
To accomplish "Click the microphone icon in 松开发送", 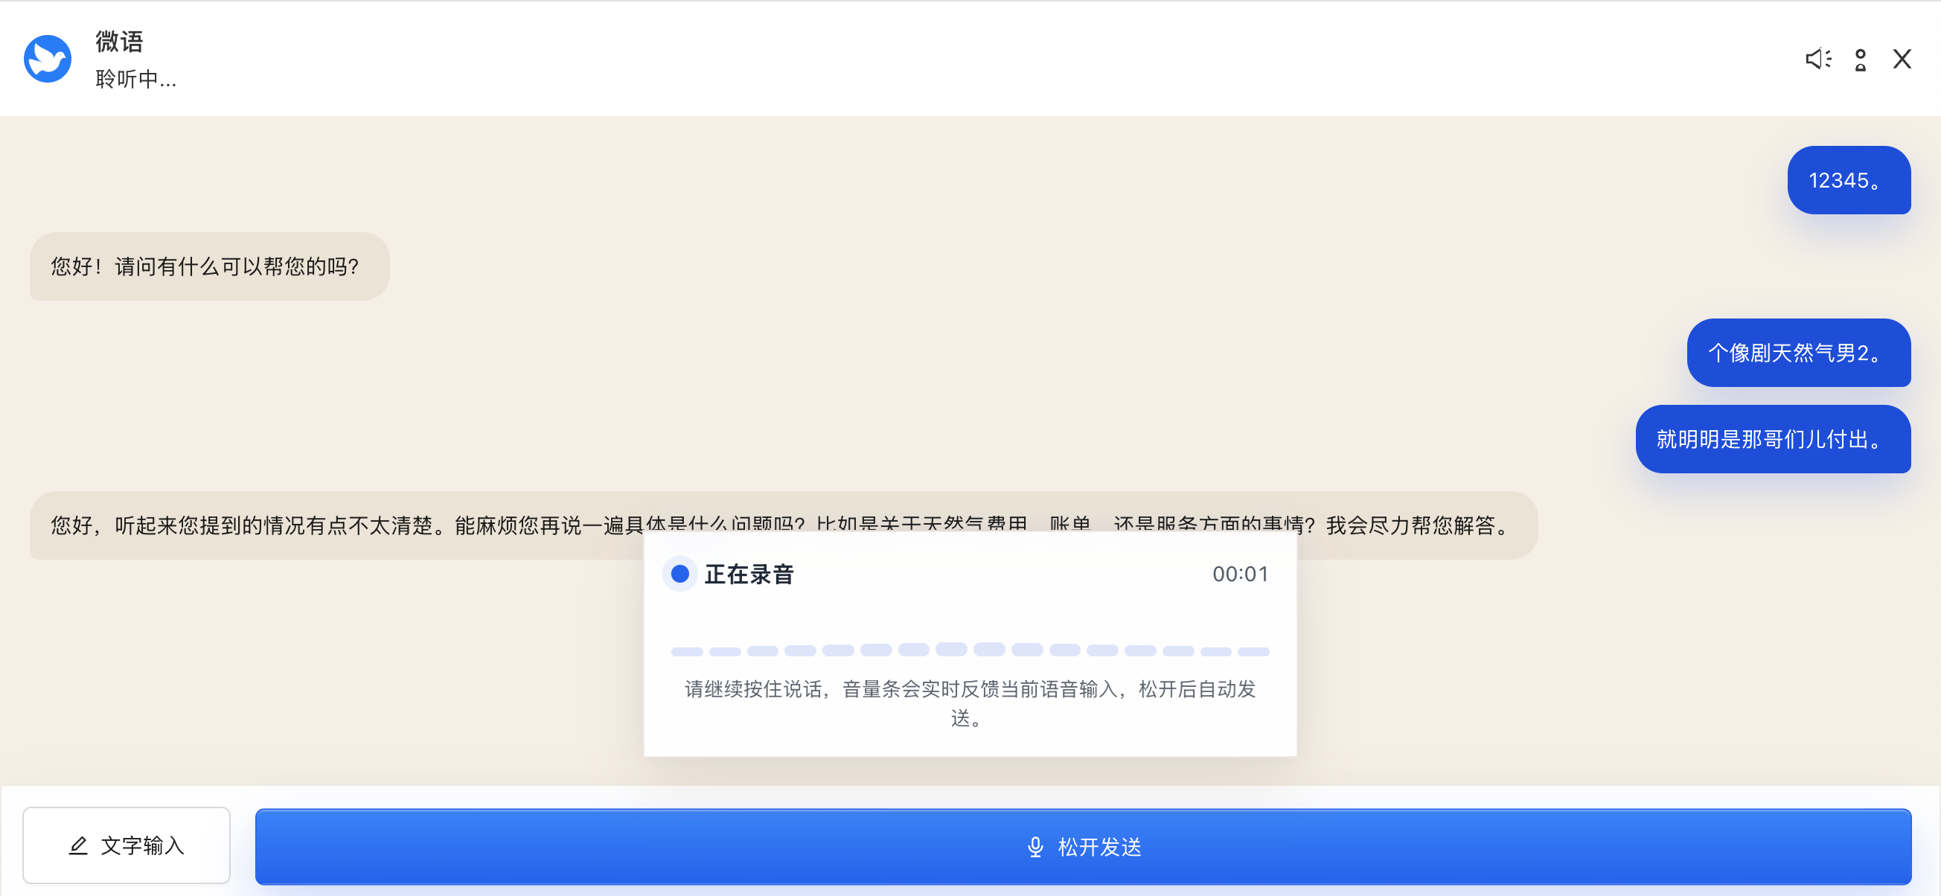I will 1035,847.
